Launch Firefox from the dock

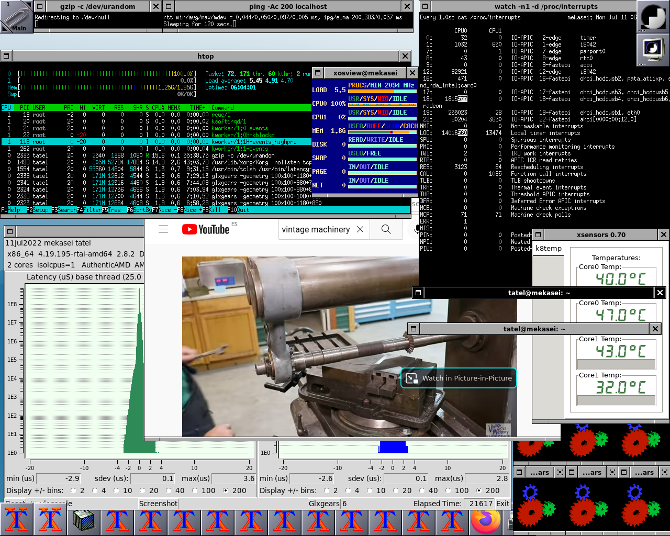[x=485, y=521]
